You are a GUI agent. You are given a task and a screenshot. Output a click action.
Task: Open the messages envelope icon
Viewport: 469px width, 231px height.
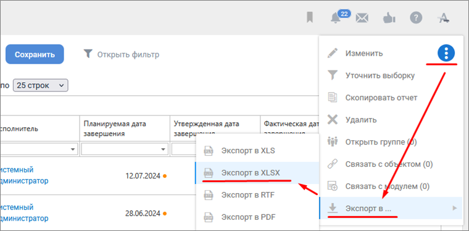[362, 19]
